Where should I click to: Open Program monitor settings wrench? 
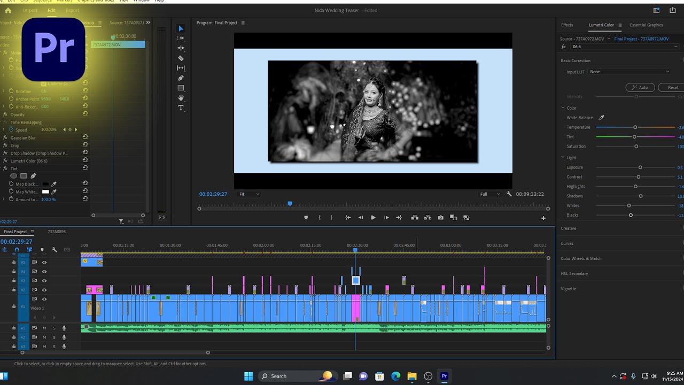509,194
